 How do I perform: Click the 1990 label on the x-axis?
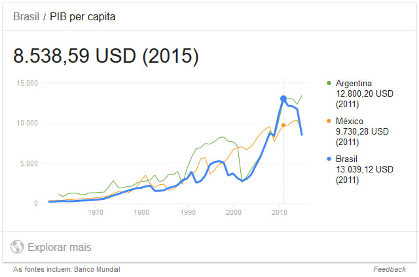click(189, 212)
